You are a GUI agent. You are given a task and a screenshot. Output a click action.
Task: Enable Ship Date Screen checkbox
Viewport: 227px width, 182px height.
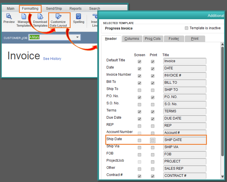click(139, 140)
